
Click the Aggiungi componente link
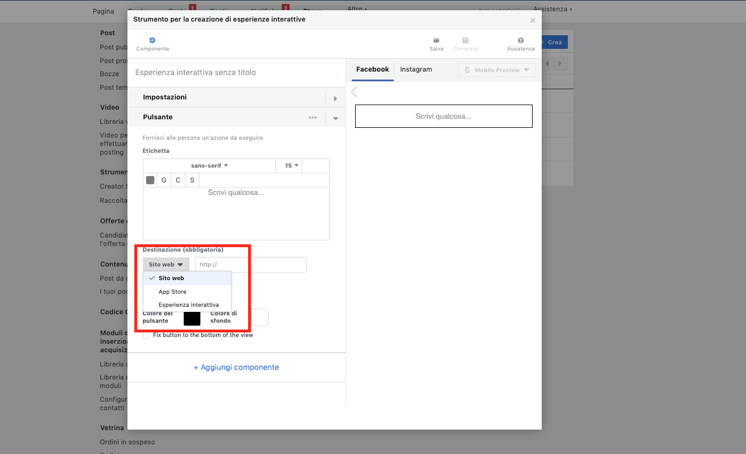click(236, 368)
